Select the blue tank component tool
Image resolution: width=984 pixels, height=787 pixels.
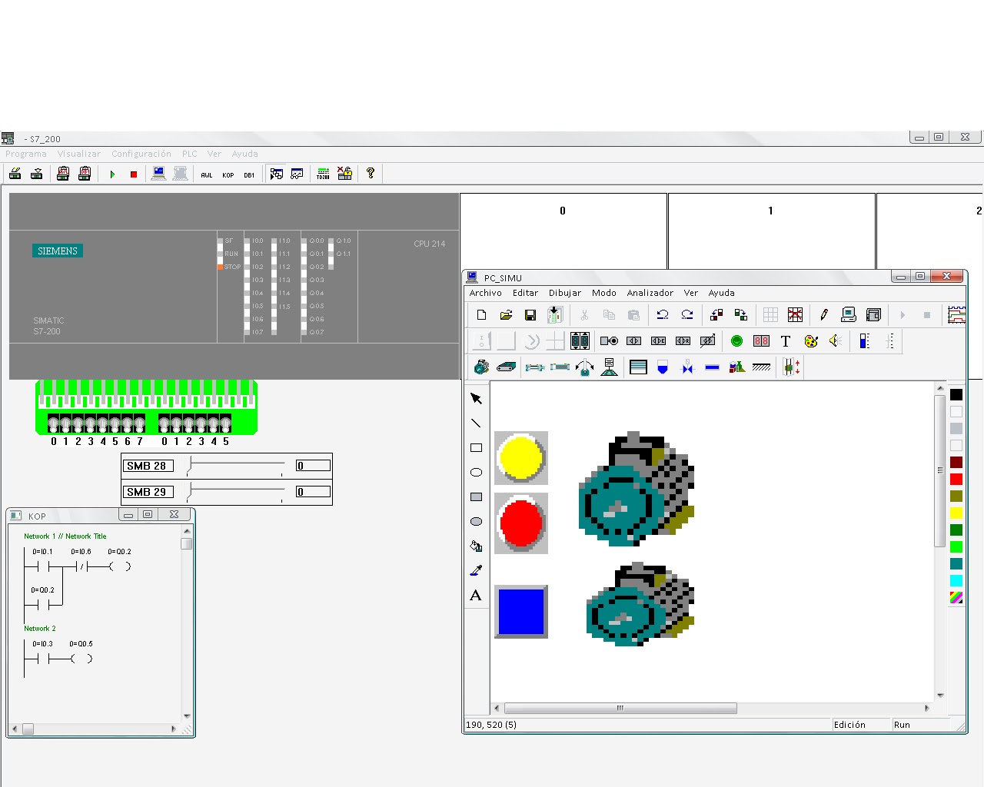(663, 367)
